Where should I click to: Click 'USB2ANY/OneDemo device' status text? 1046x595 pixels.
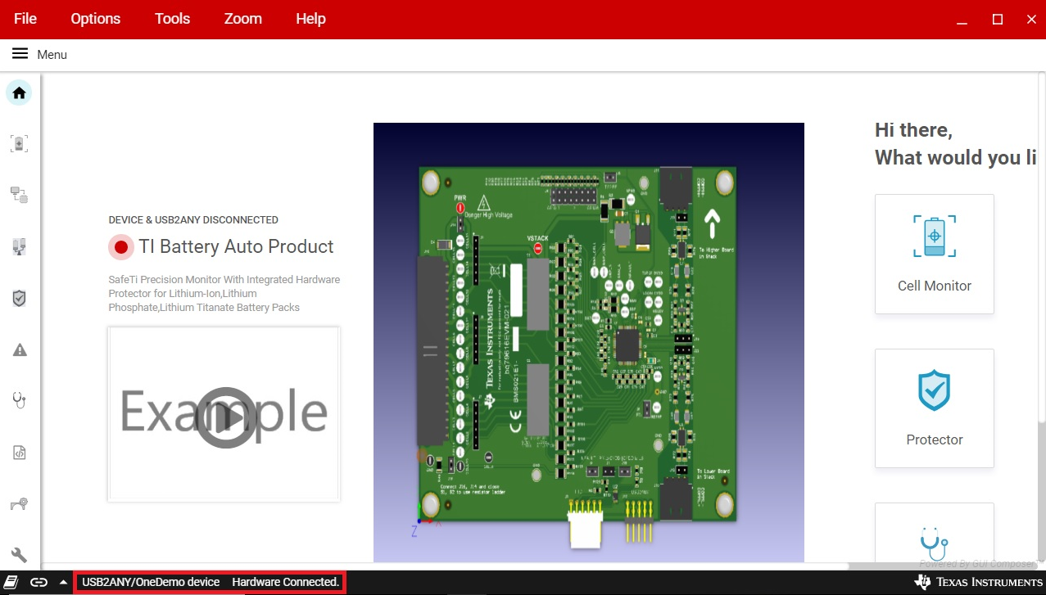(151, 582)
